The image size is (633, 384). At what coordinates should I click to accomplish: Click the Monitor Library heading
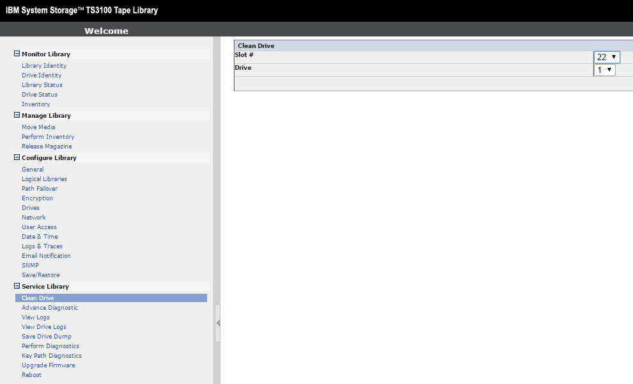click(46, 54)
